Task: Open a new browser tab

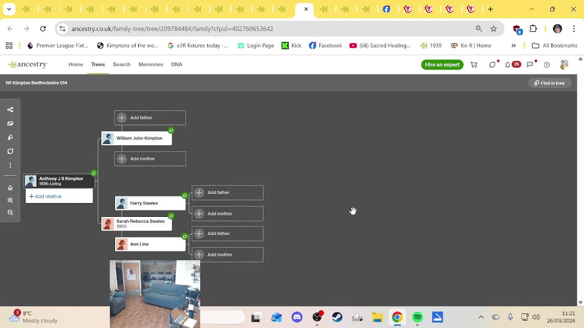Action: (x=490, y=9)
